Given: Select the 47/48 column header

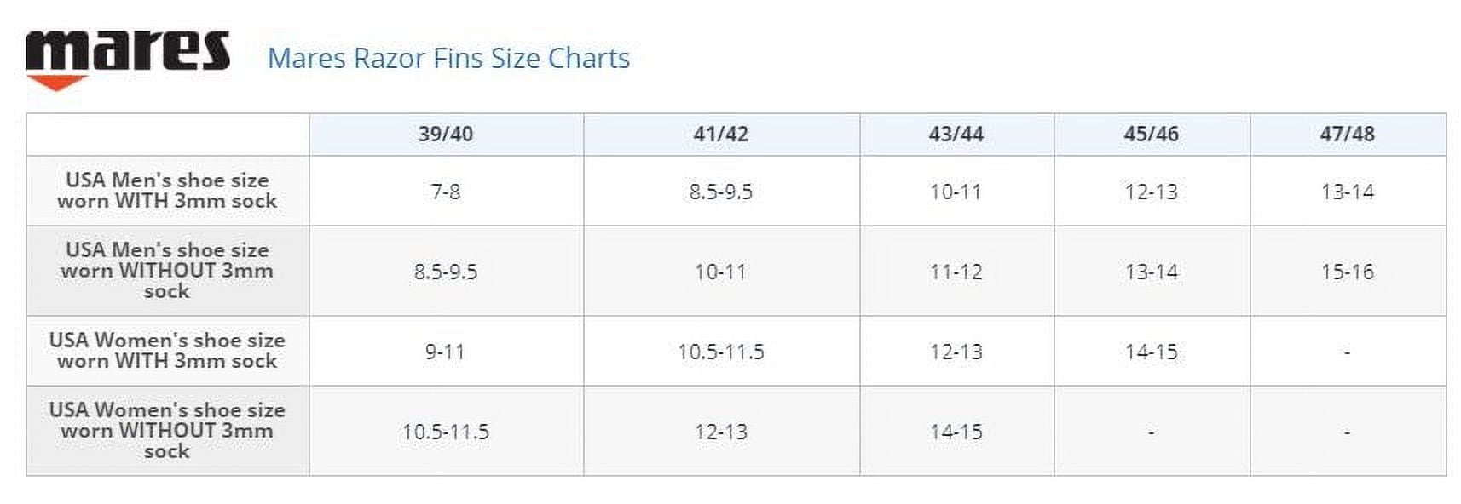Looking at the screenshot, I should point(1348,135).
